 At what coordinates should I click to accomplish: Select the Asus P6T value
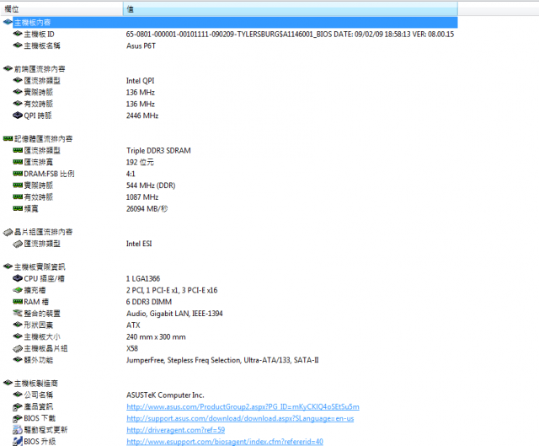point(141,46)
